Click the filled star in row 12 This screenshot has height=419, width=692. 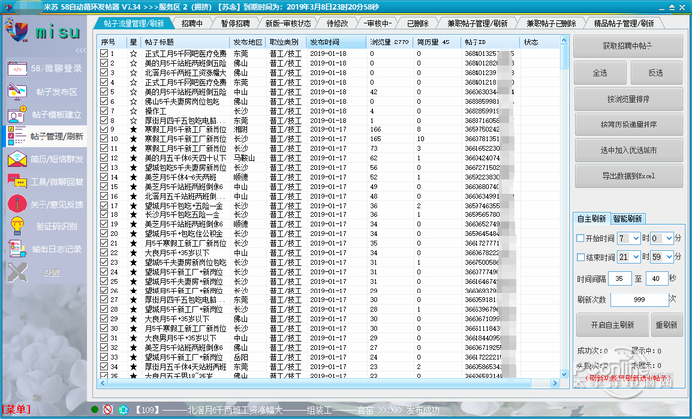pyautogui.click(x=133, y=158)
